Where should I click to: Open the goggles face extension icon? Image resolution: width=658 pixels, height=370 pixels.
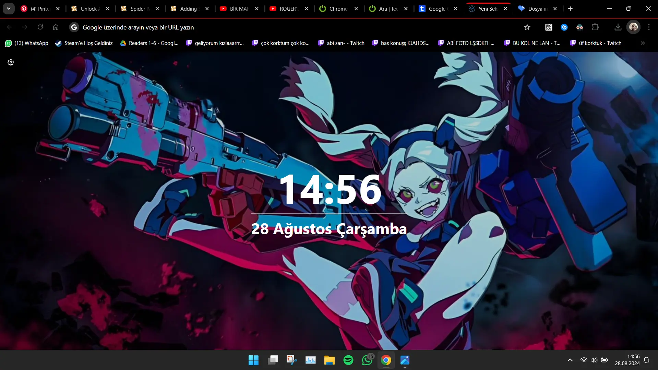click(x=579, y=27)
